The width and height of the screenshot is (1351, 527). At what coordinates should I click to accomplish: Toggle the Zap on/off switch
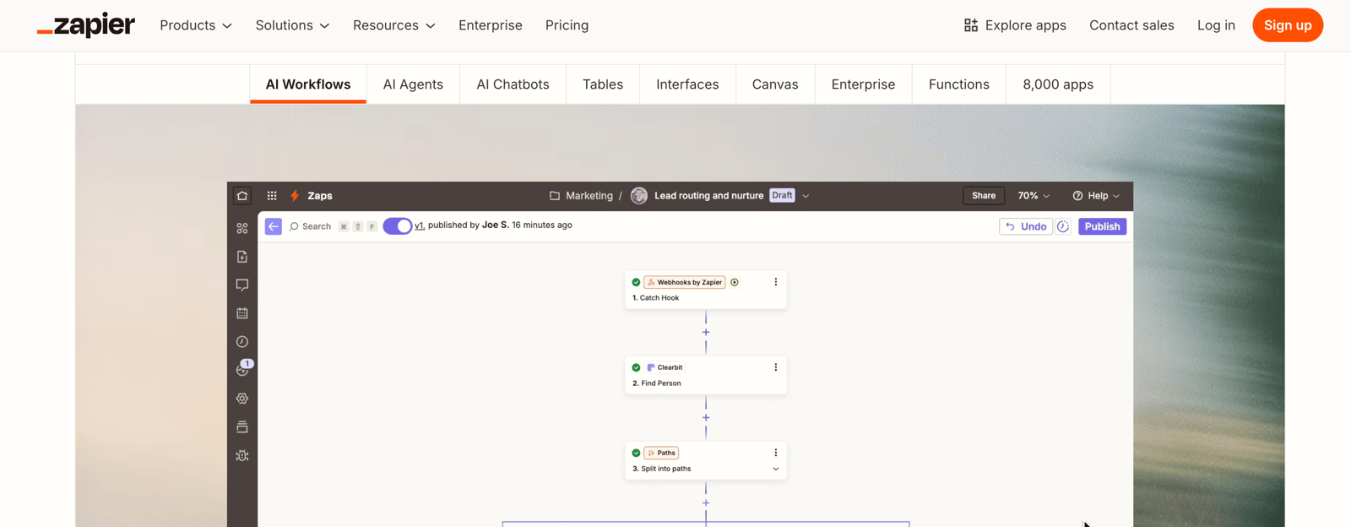point(397,226)
